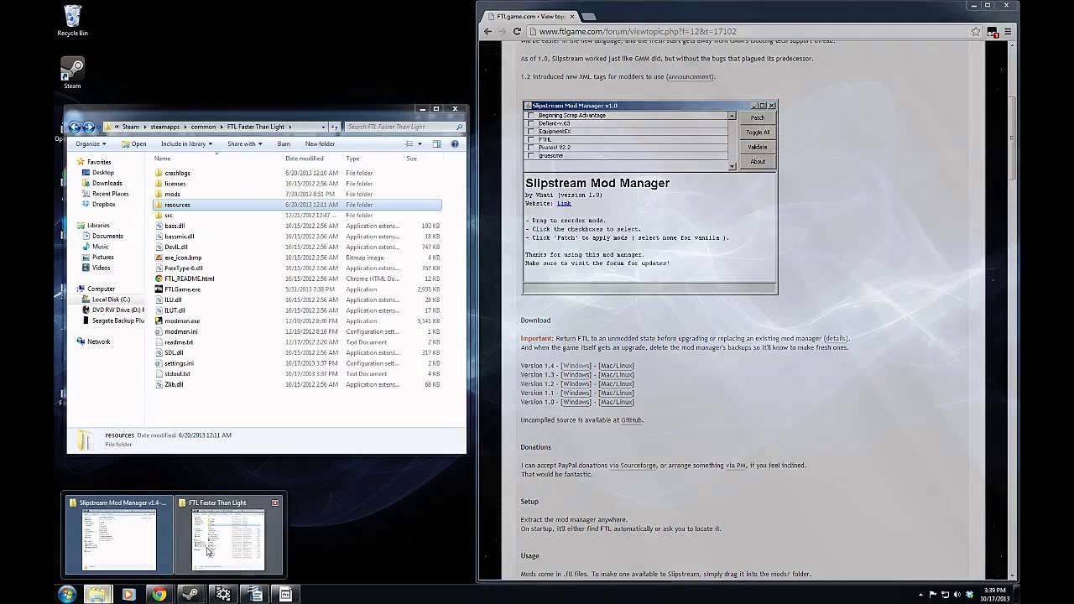This screenshot has width=1074, height=604.
Task: Bookmark the page with the star icon
Action: (x=976, y=32)
